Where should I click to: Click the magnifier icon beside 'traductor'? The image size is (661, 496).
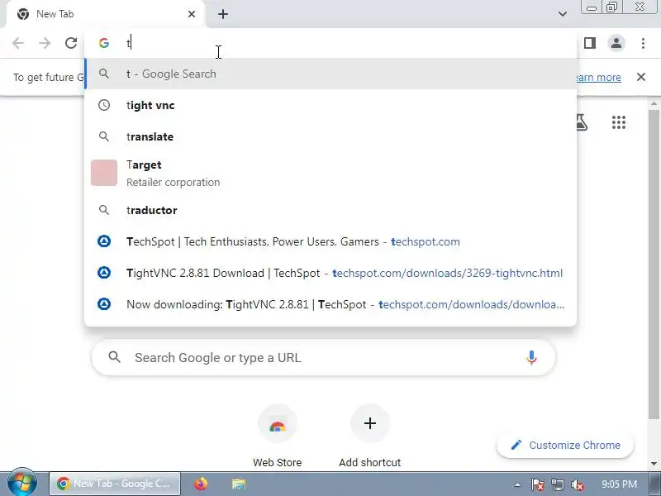click(104, 210)
